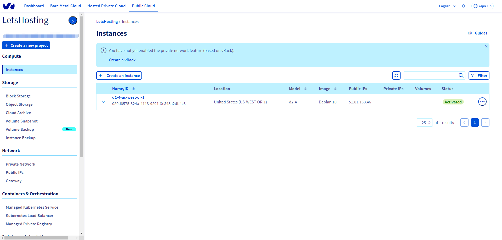Open Public IPs in the sidebar

tap(15, 173)
